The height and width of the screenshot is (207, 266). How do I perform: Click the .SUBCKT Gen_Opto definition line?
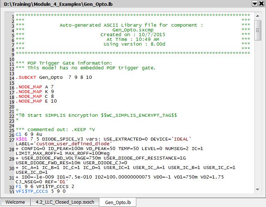pos(53,77)
